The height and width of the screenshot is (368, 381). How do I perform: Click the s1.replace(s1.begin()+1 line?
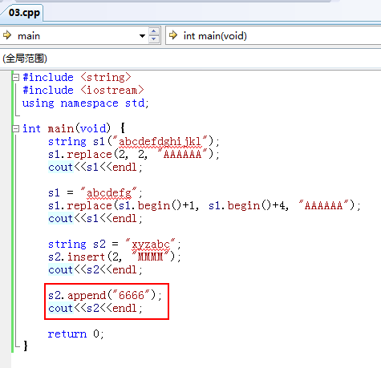205,206
